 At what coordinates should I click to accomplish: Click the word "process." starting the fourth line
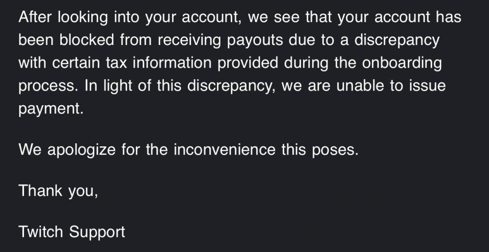pos(47,86)
